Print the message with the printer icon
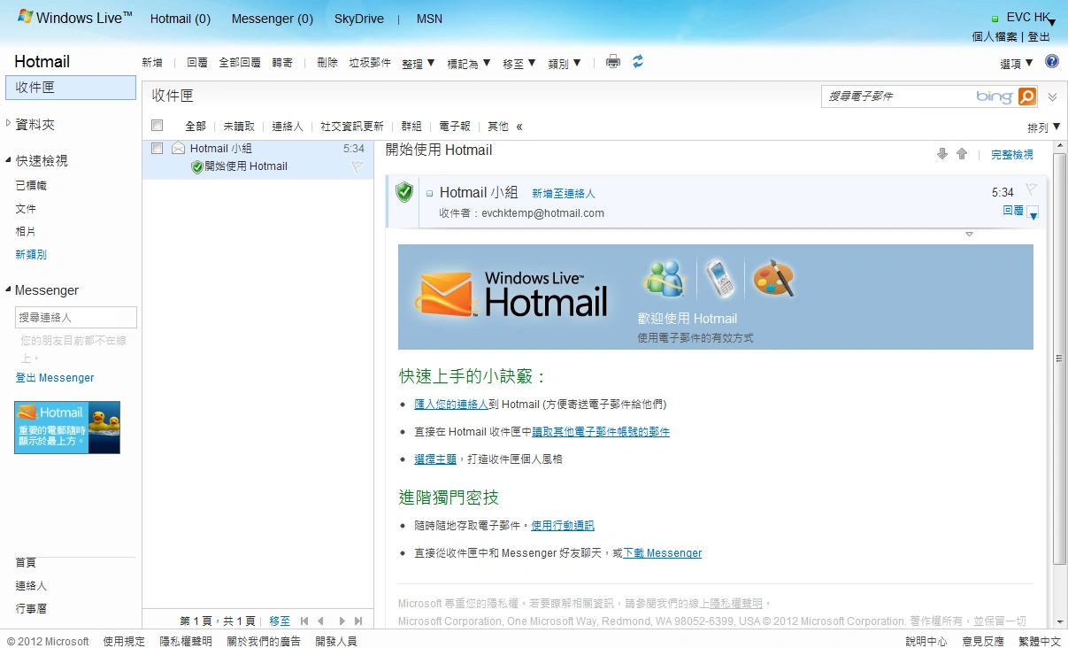The height and width of the screenshot is (648, 1068). tap(612, 62)
